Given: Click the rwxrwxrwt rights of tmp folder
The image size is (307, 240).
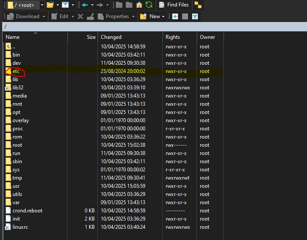Looking at the screenshot, I should [x=178, y=178].
